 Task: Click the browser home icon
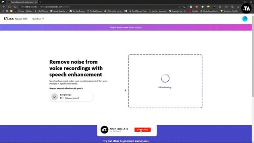[15, 7]
